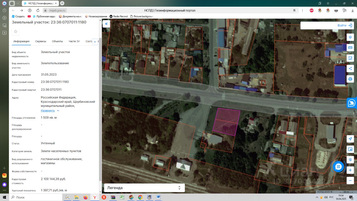Switch to Информация tab
Viewport: 357px width, 201px height.
pyautogui.click(x=21, y=41)
